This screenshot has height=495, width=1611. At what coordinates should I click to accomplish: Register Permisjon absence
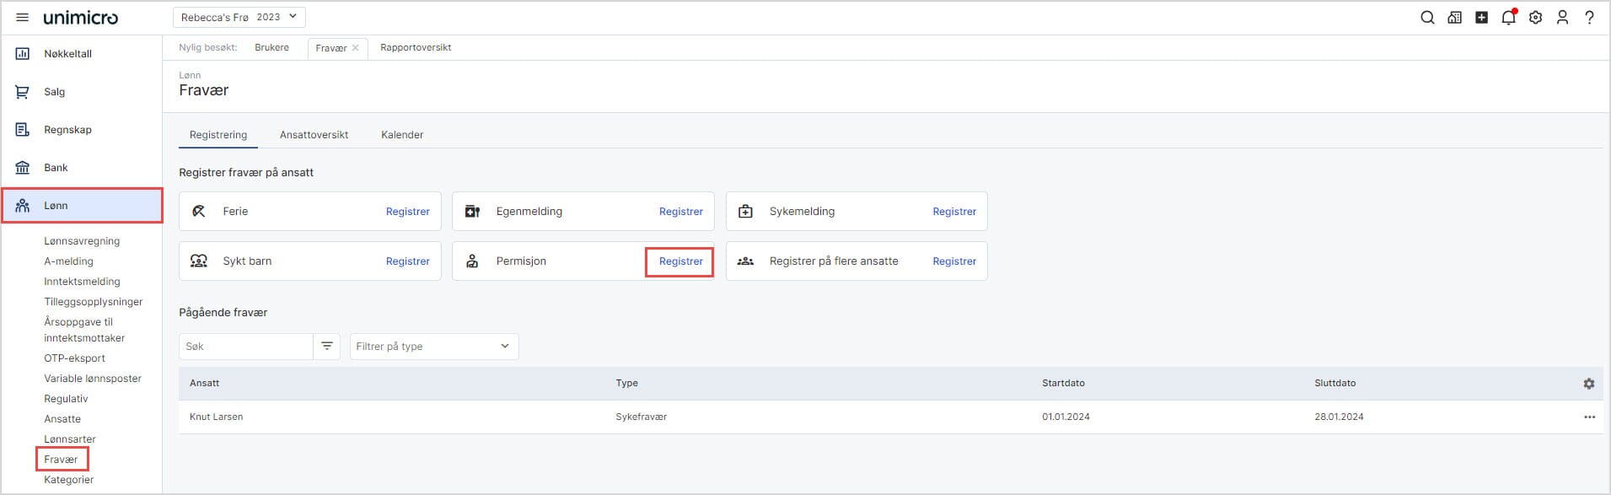tap(680, 261)
